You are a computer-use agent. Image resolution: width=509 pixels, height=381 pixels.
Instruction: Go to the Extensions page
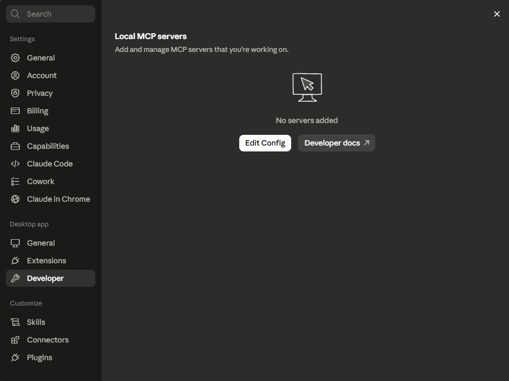[50, 261]
